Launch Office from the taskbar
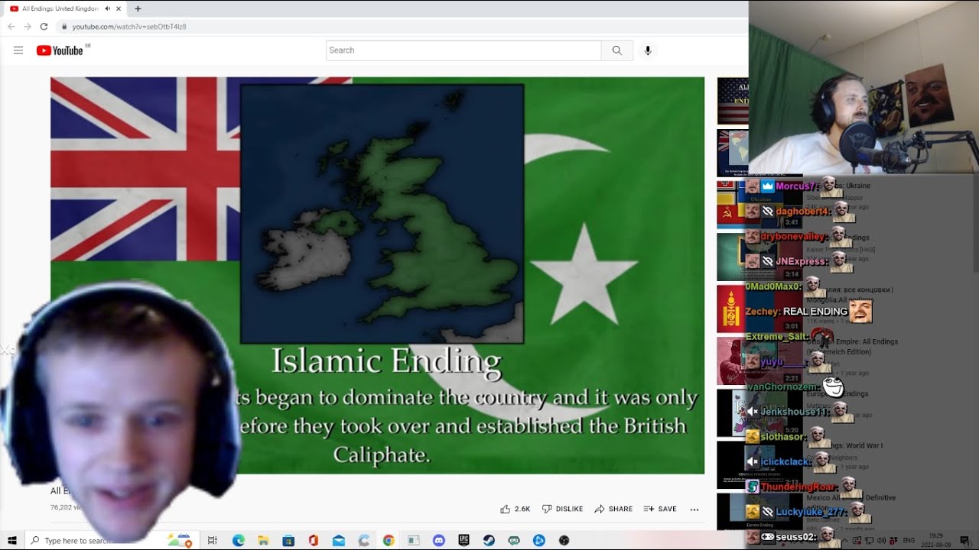Image resolution: width=979 pixels, height=550 pixels. click(313, 540)
